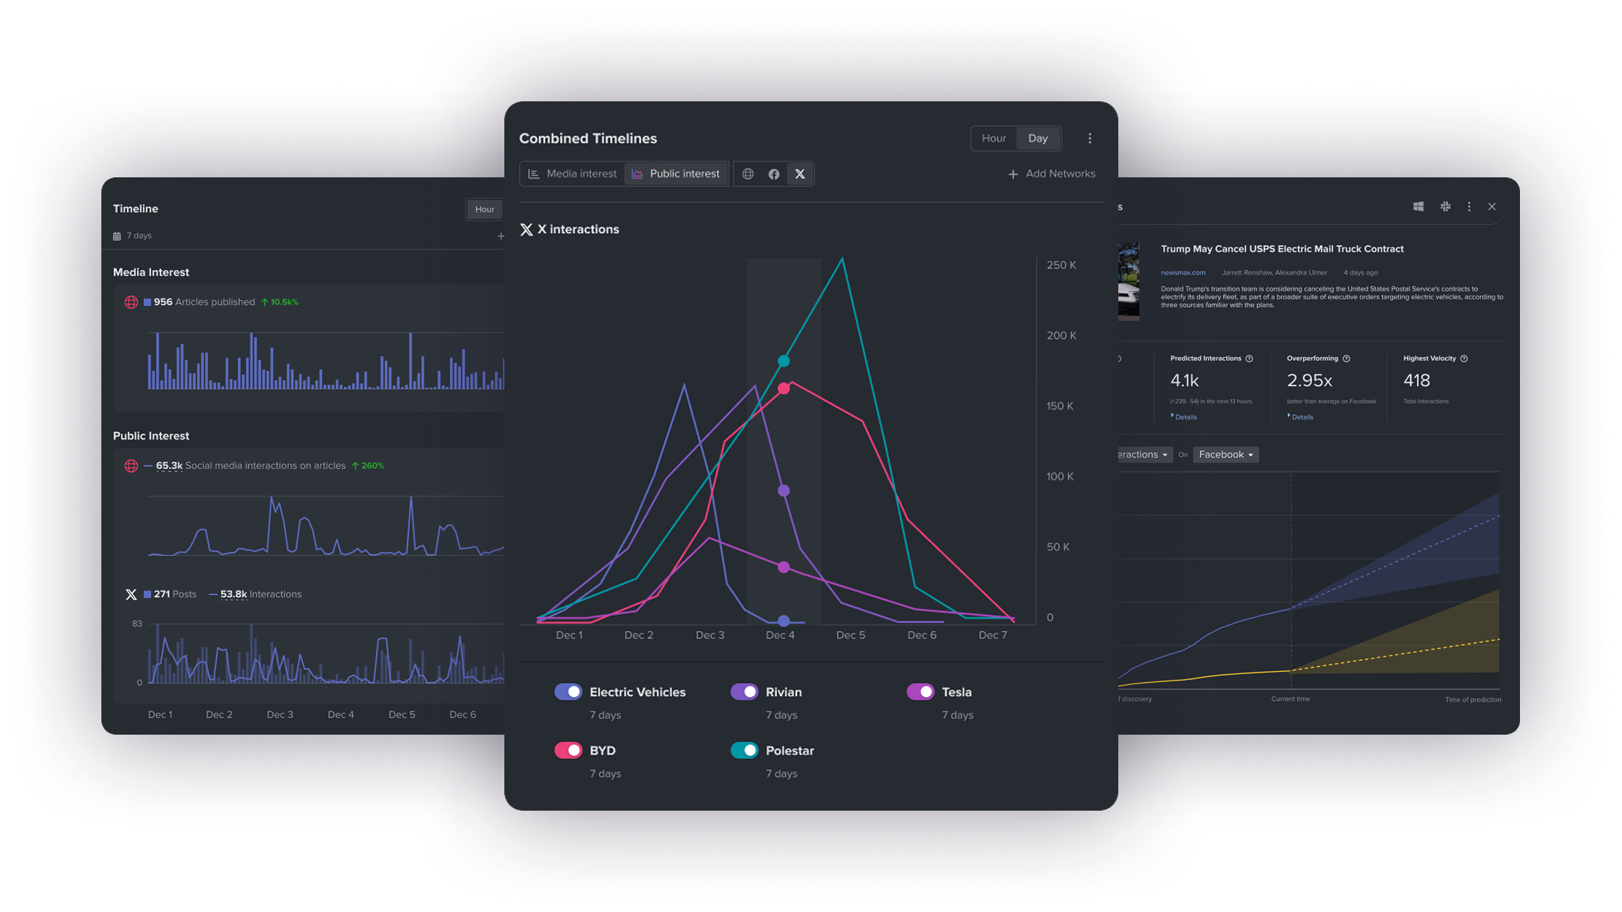This screenshot has height=912, width=1622.
Task: Toggle off Rivian series
Action: [x=744, y=692]
